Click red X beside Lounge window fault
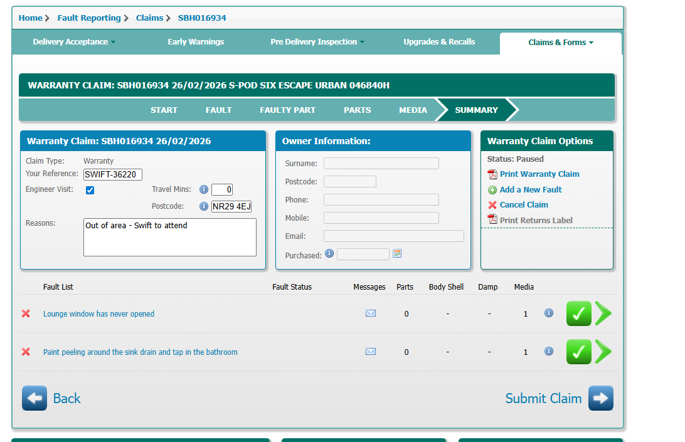The image size is (685, 442). [26, 313]
